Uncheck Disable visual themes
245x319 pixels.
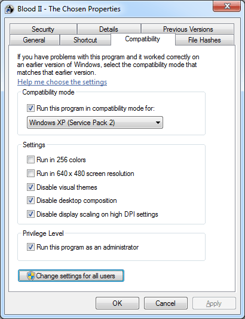coord(30,187)
